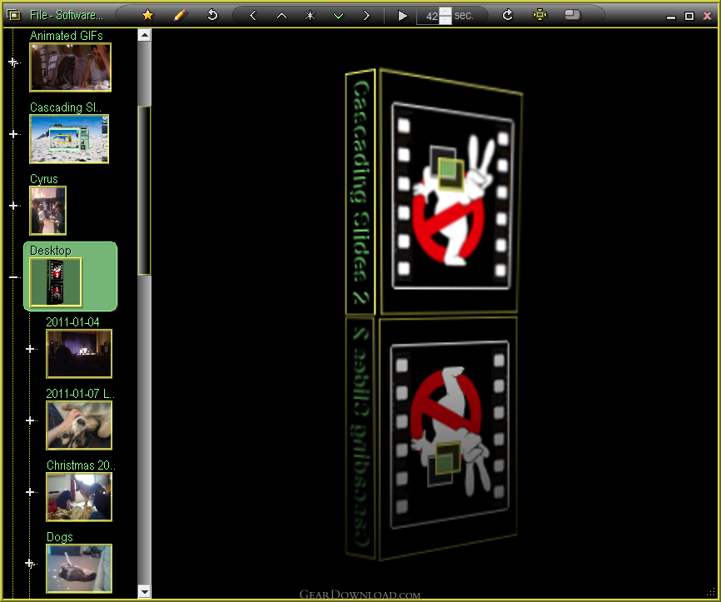
Task: Close the window with red X
Action: [x=707, y=16]
